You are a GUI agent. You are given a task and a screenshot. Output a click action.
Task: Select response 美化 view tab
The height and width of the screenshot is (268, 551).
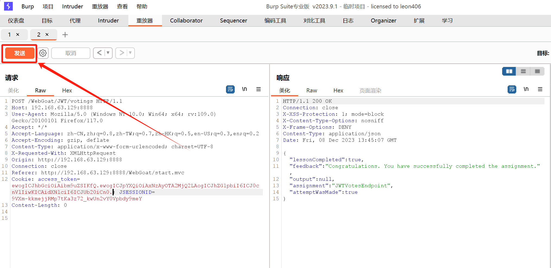(285, 91)
